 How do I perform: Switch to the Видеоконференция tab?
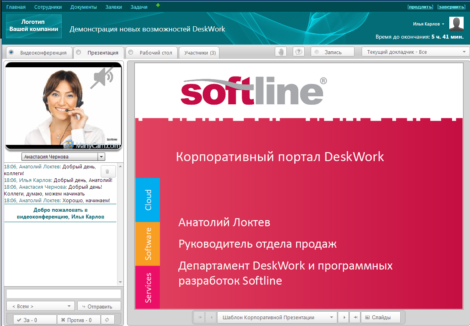39,53
